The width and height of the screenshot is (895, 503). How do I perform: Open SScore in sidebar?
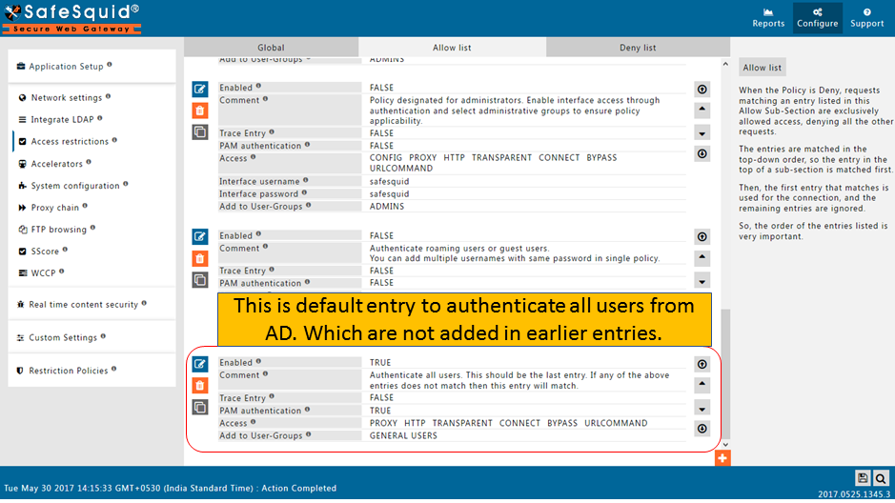click(45, 251)
